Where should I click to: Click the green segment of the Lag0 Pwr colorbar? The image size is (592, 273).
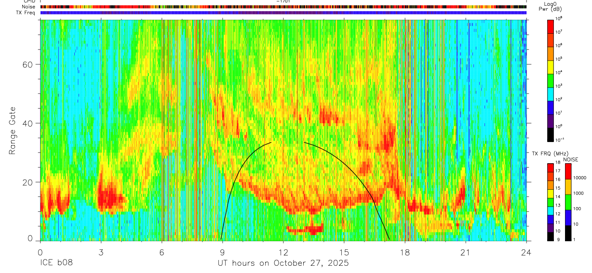coord(551,79)
